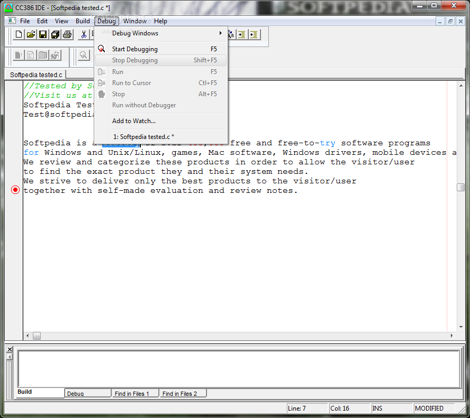Click the blue 'try' keyword in editor

(x=327, y=143)
